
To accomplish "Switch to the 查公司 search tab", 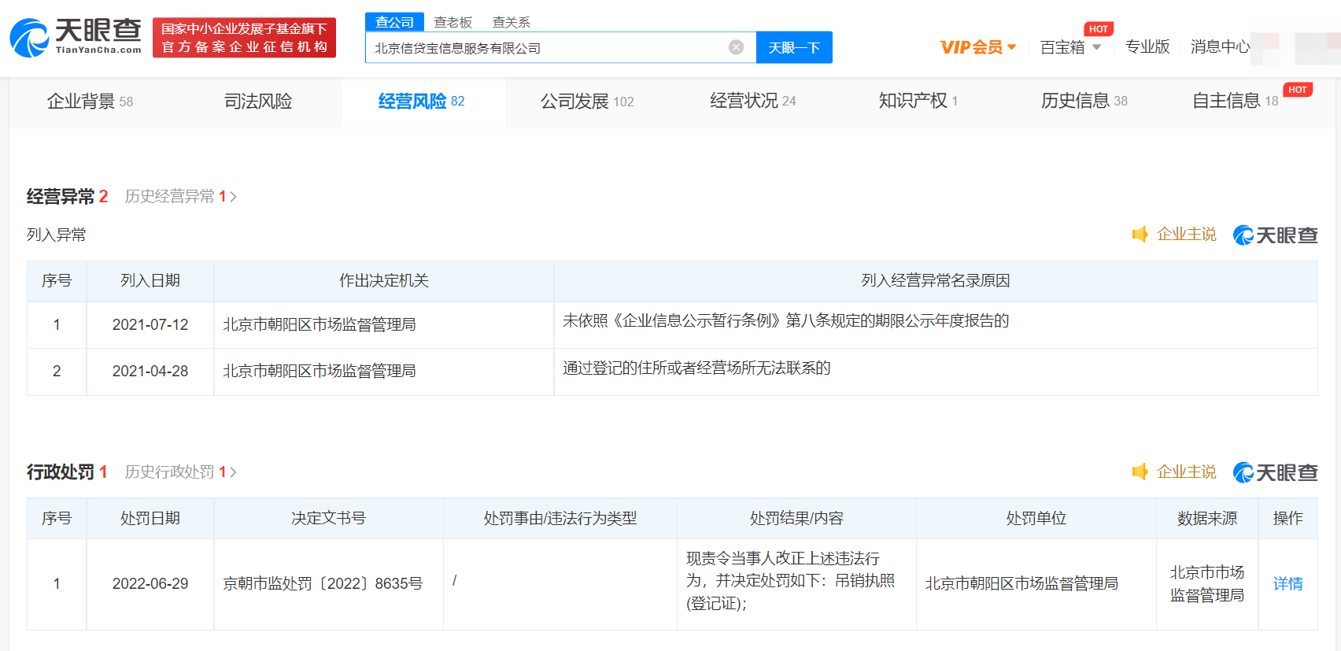I will pos(394,22).
